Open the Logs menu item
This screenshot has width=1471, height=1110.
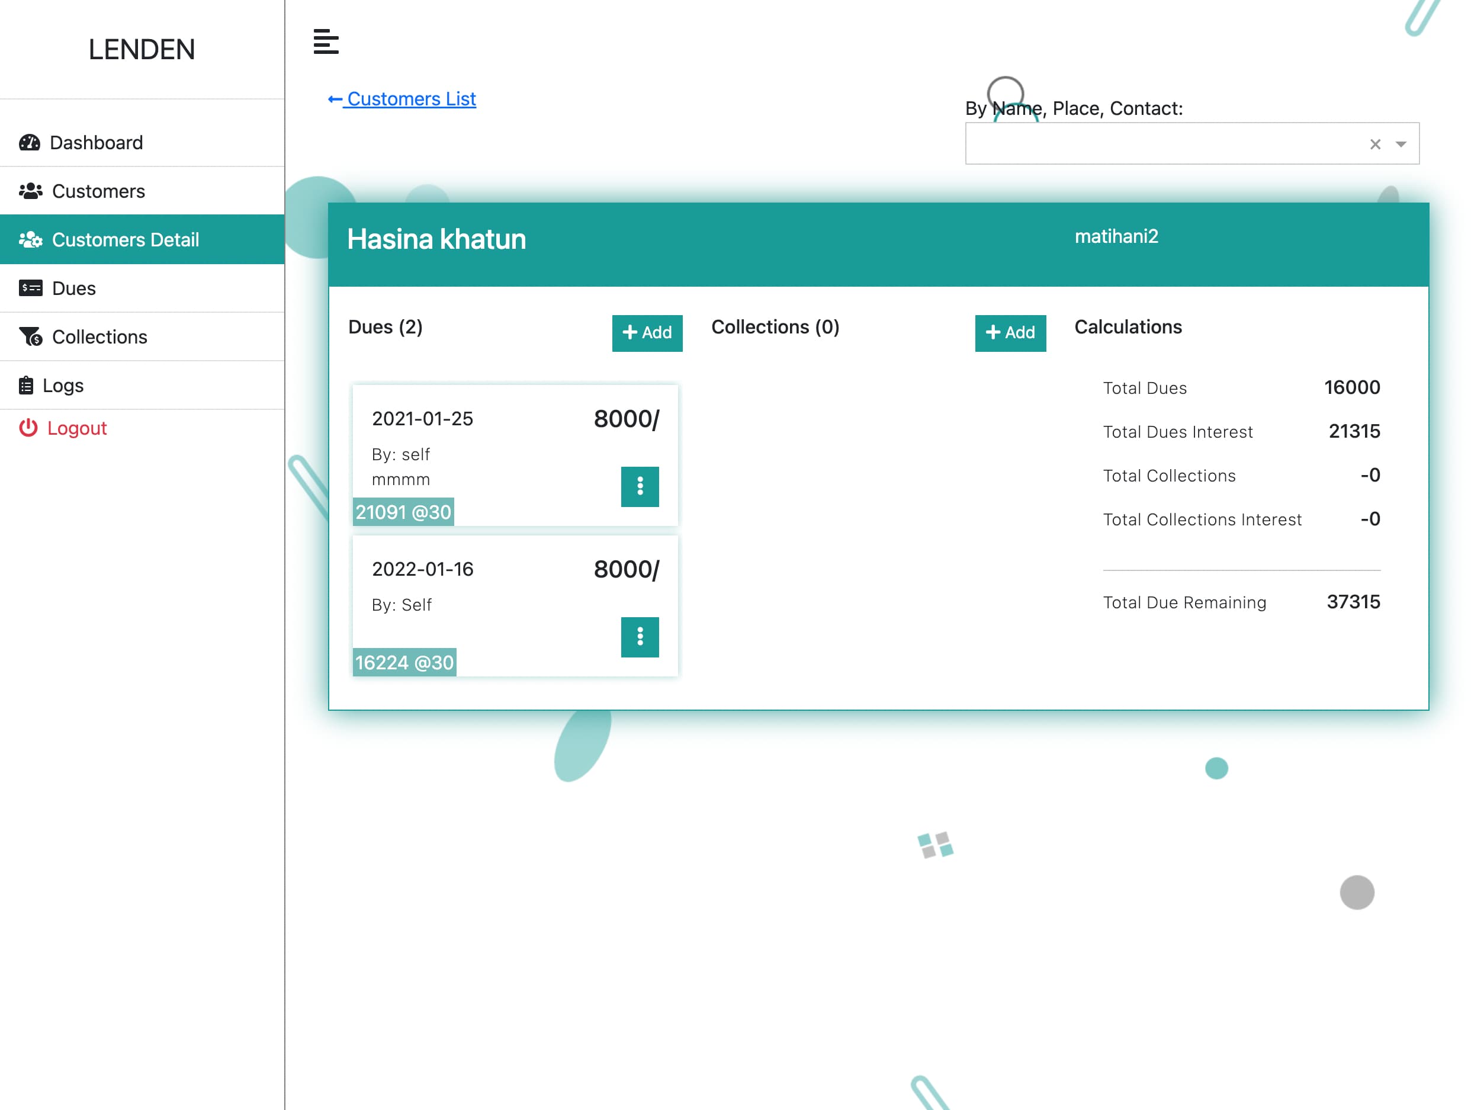point(63,385)
